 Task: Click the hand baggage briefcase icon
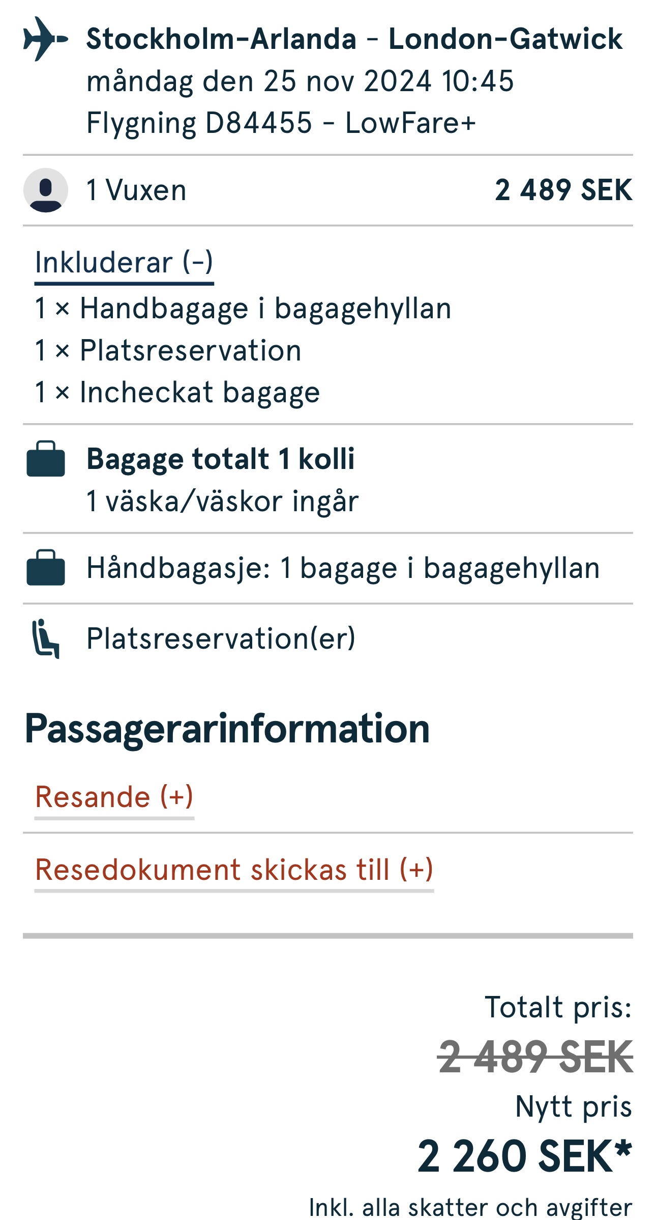point(46,568)
